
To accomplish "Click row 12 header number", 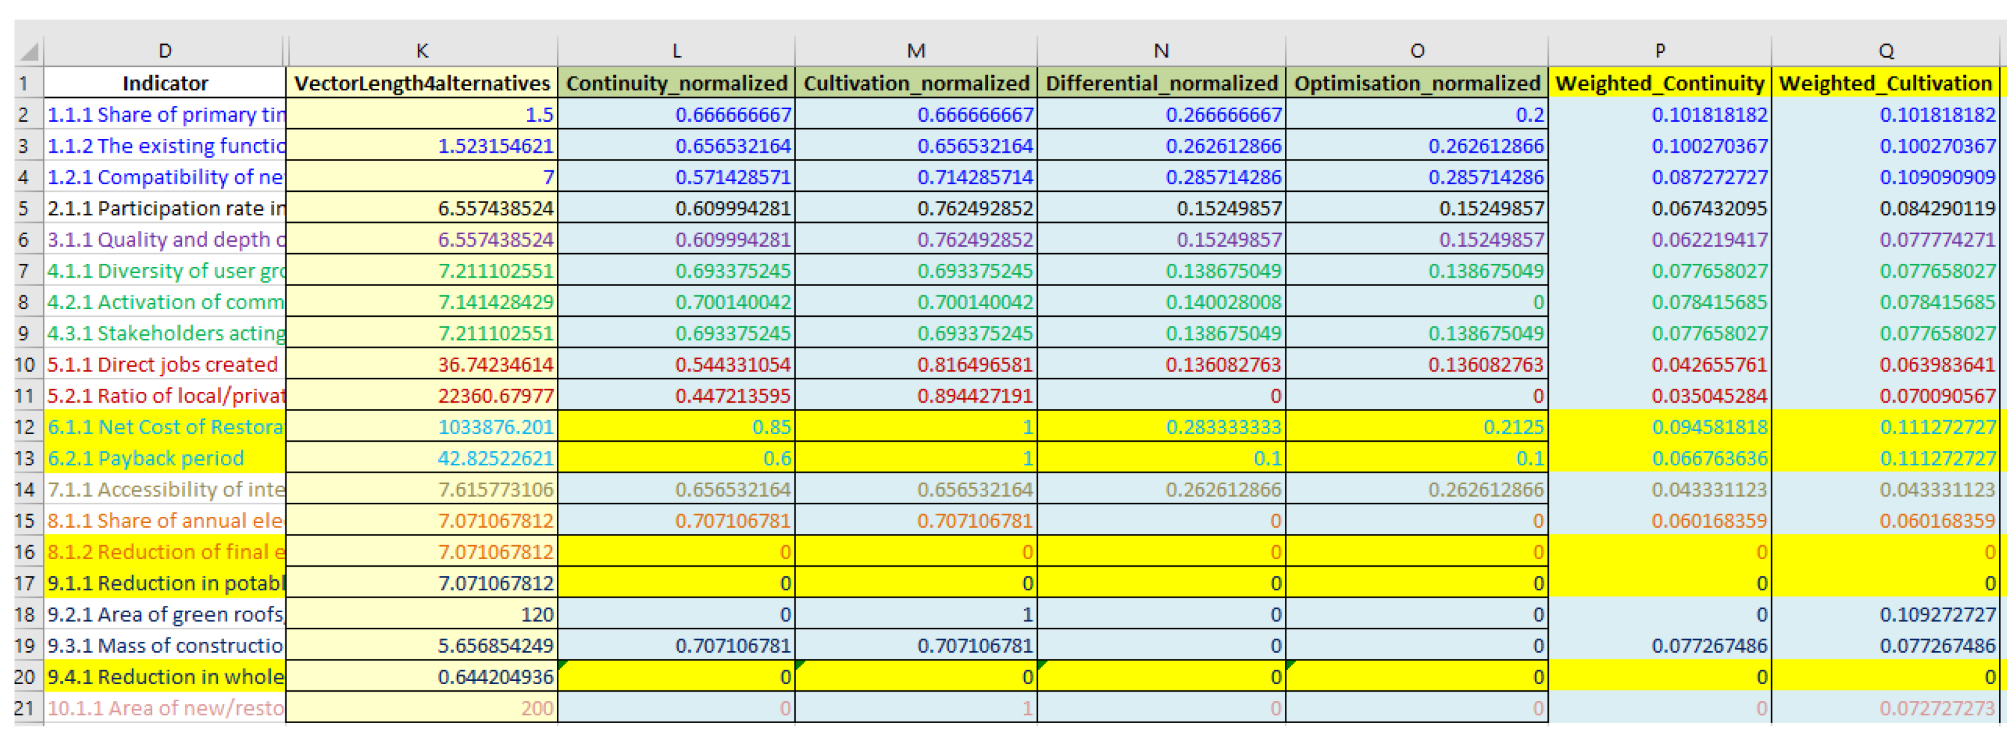I will (x=24, y=427).
